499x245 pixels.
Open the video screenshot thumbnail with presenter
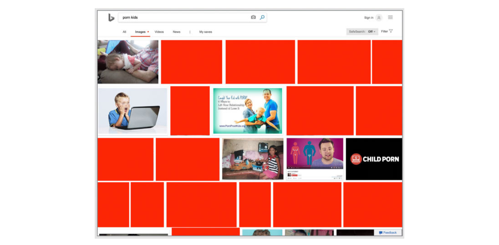(315, 158)
